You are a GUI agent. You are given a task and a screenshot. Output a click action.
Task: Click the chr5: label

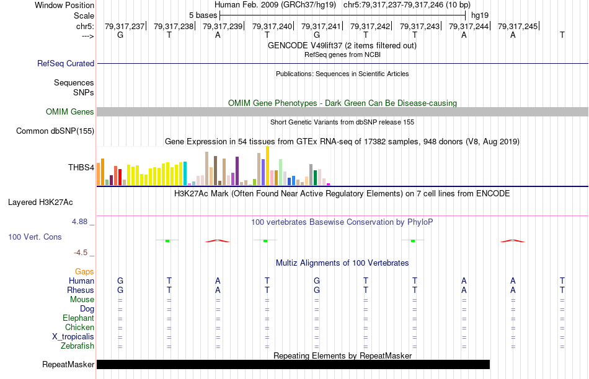pyautogui.click(x=85, y=26)
